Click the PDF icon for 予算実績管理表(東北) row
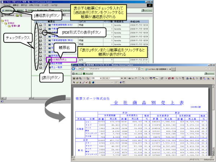 [45, 40]
